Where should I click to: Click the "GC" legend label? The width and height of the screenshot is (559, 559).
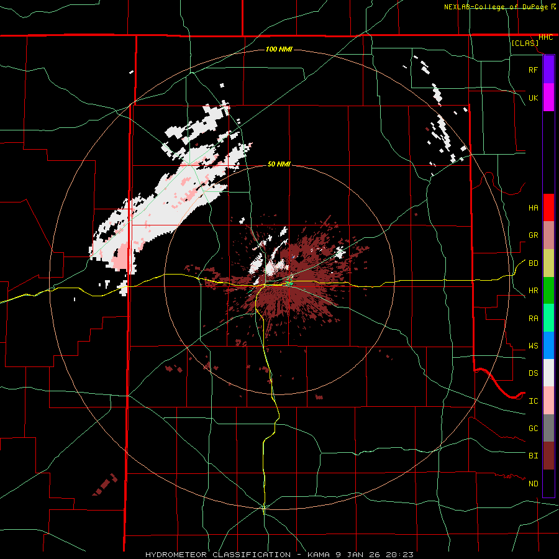533,429
